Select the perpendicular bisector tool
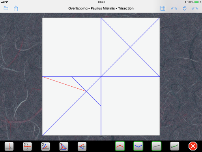 [27, 146]
